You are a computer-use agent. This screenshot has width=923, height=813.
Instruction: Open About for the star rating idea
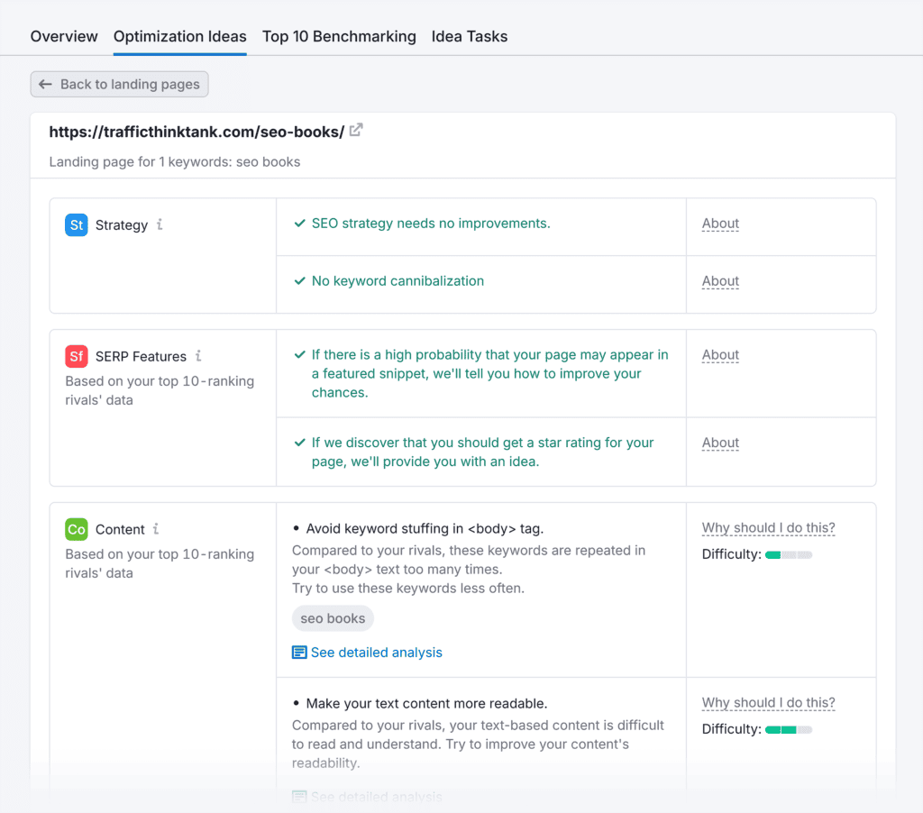click(720, 443)
